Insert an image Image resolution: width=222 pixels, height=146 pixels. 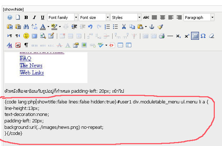click(x=84, y=45)
